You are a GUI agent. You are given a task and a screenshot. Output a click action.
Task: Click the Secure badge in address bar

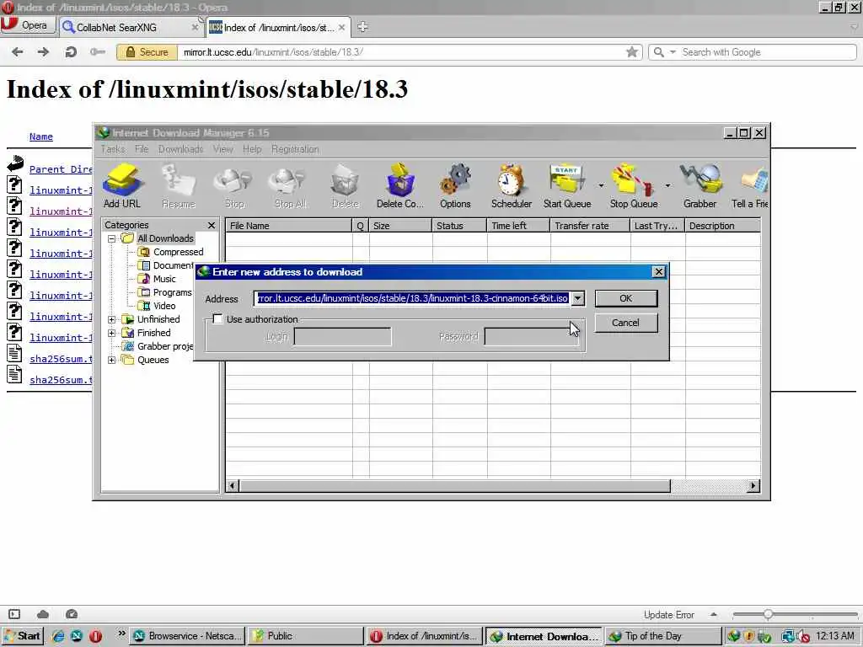147,52
